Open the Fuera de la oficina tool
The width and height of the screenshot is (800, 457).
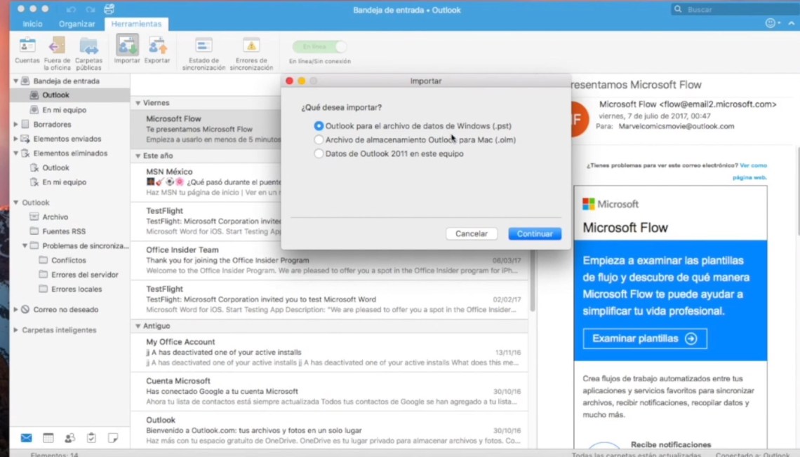click(x=58, y=48)
